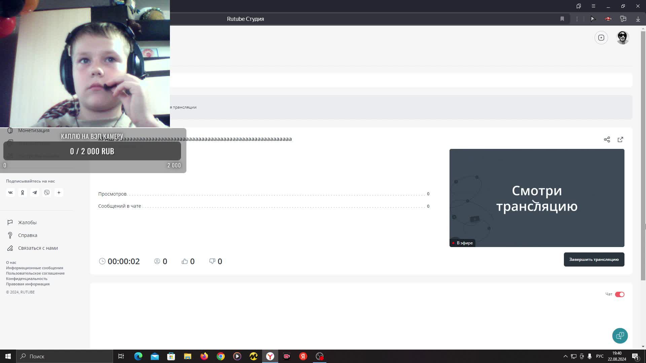Click the cursor arrow extension icon
The height and width of the screenshot is (363, 646).
pyautogui.click(x=593, y=19)
